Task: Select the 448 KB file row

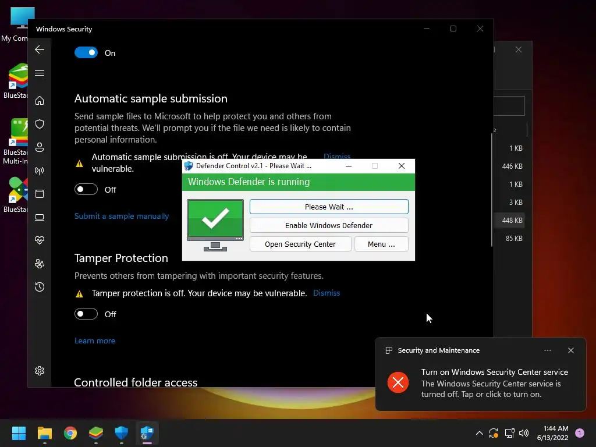Action: (x=509, y=220)
